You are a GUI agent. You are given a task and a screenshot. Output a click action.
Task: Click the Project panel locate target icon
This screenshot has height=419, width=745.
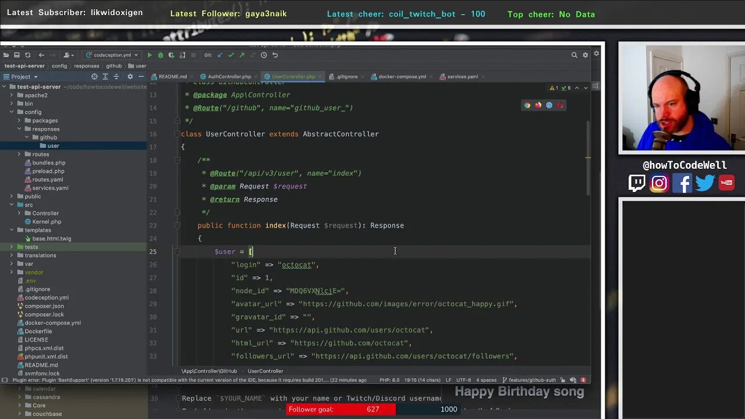(x=94, y=76)
